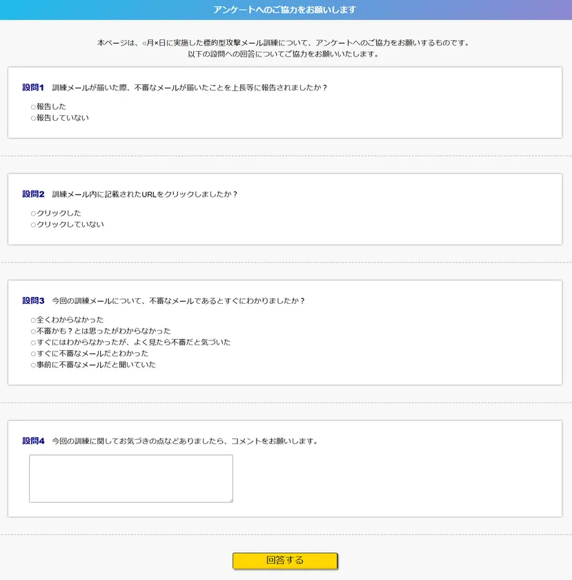Pick すぐにはわからなかったが、よく見たら不審だと気づいた
Viewport: 572px width, 580px height.
[33, 343]
